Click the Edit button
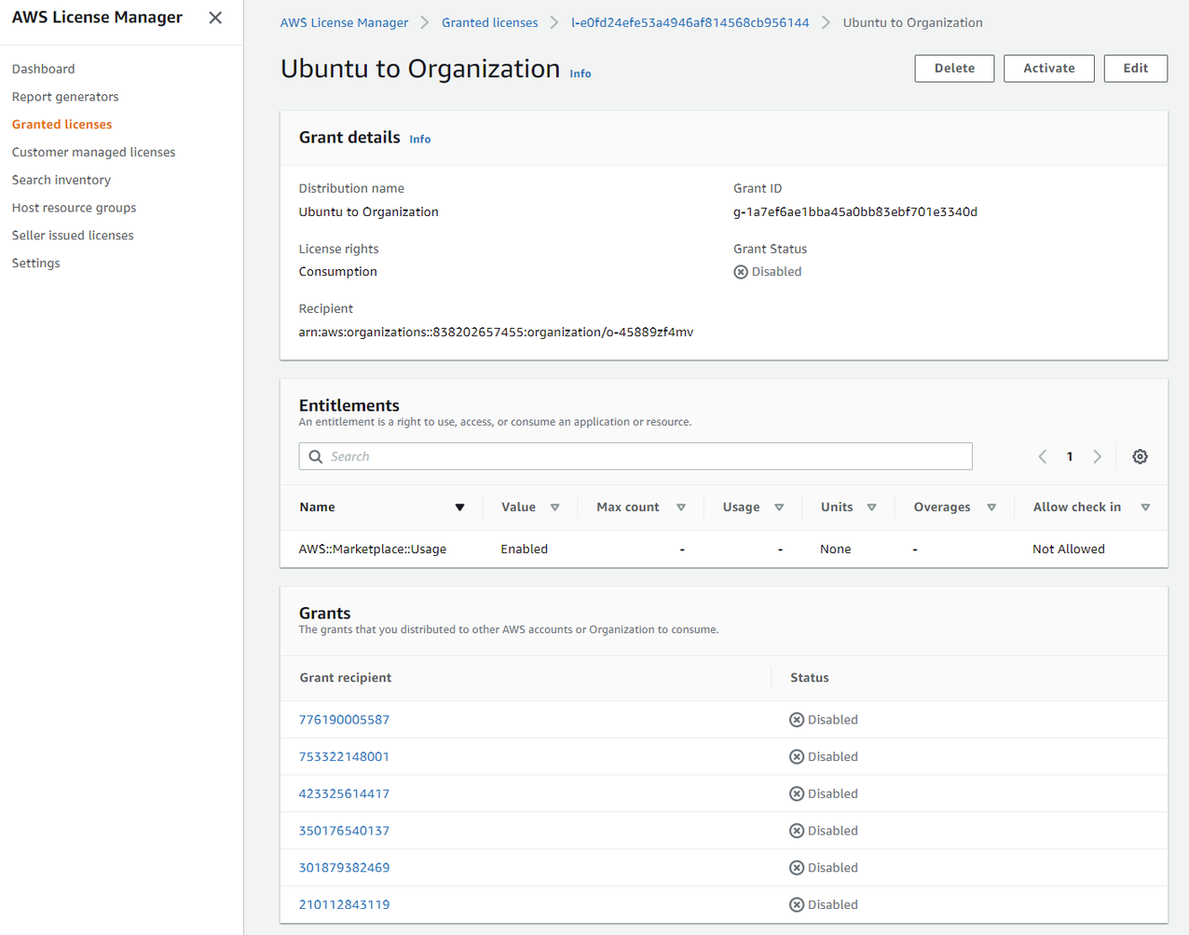The image size is (1189, 935). click(x=1136, y=68)
